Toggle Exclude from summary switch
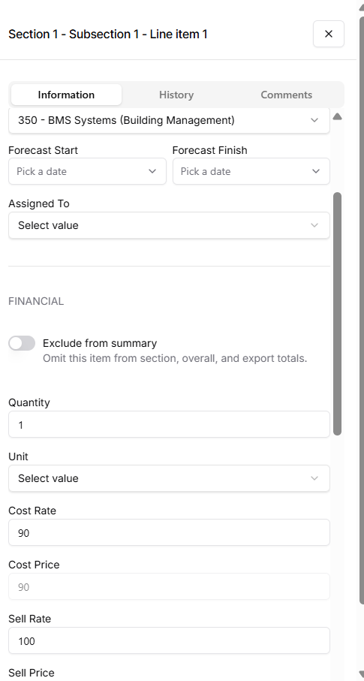Screen dimensions: 364x681 click(22, 343)
